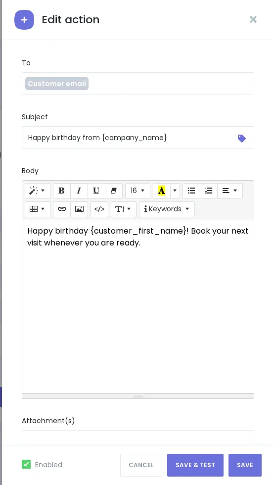Click the 'Subject' label
This screenshot has height=485, width=274.
pos(35,117)
